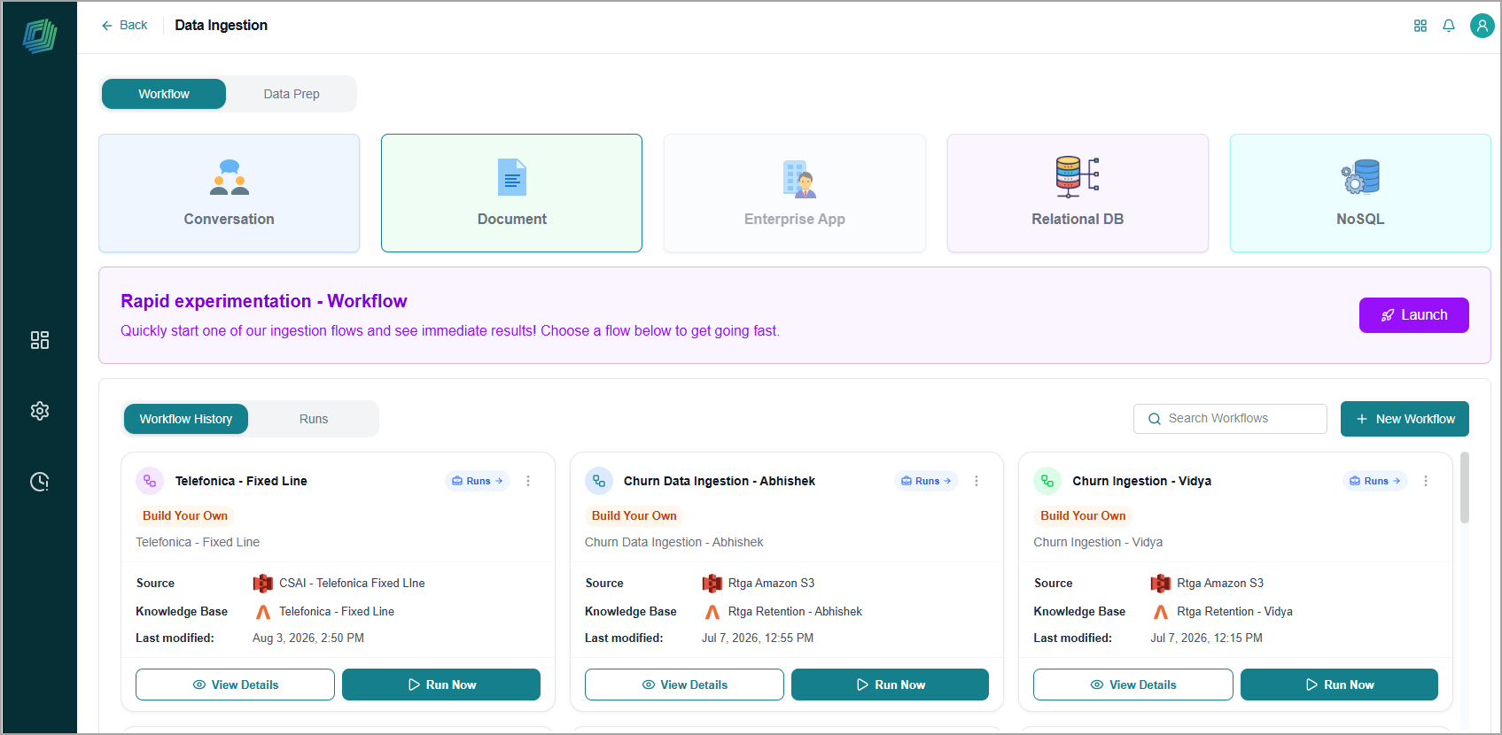The width and height of the screenshot is (1502, 735).
Task: Create a New Workflow
Action: pyautogui.click(x=1405, y=419)
